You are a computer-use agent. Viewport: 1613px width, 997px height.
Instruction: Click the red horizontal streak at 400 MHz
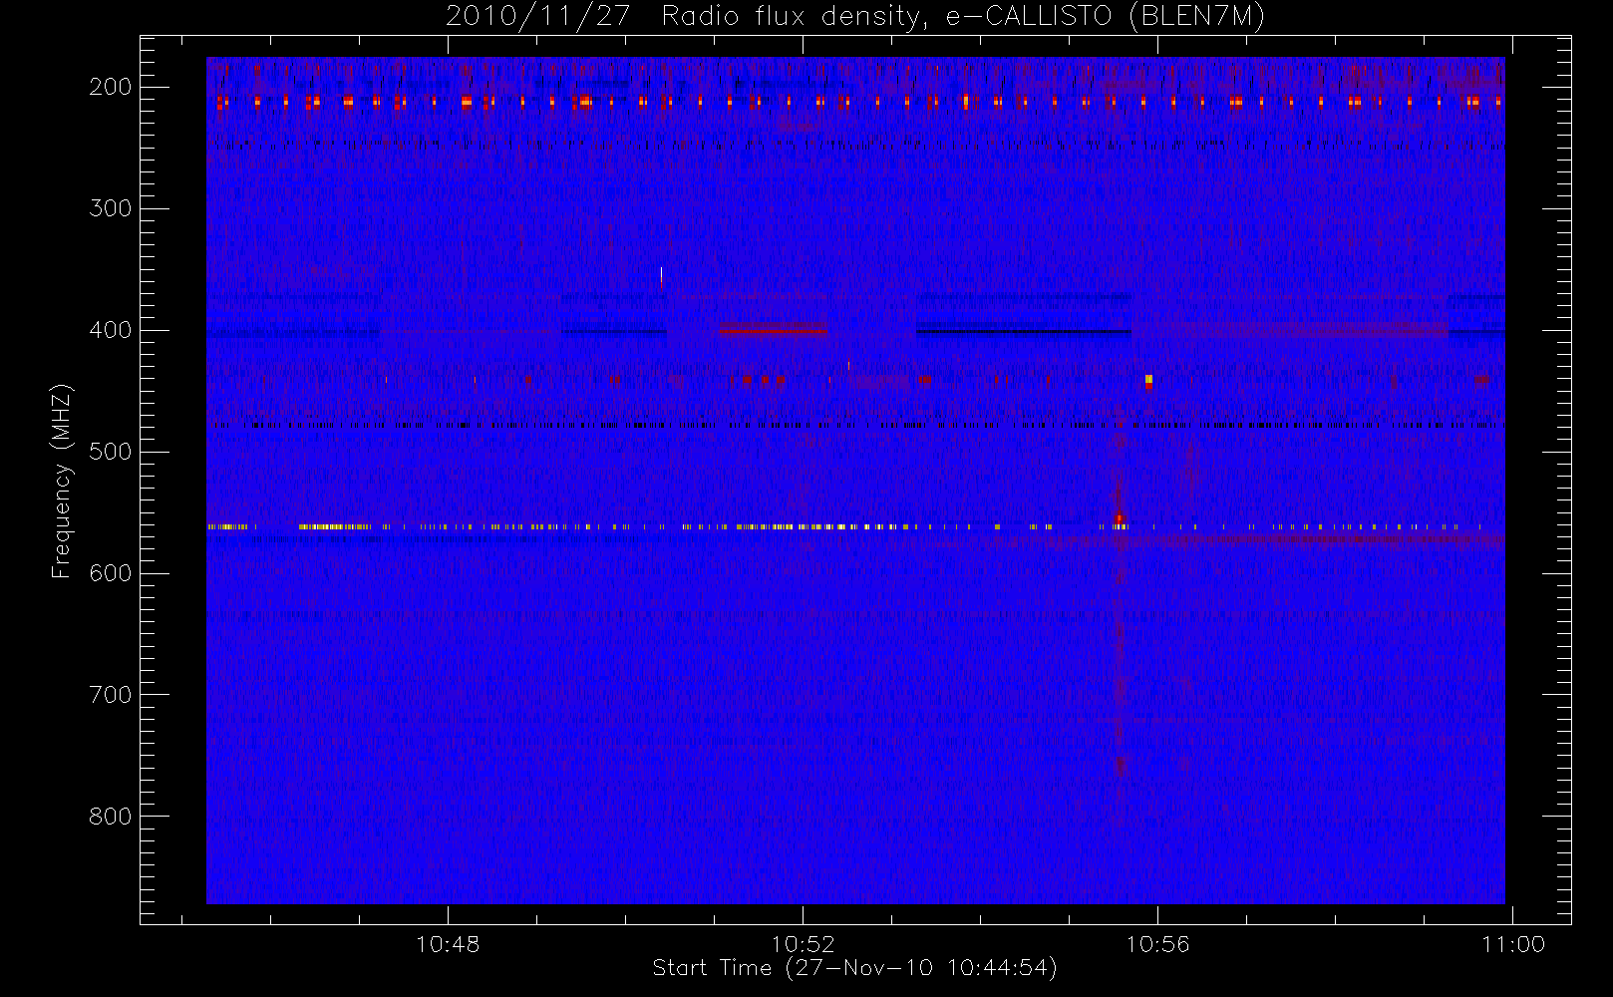coord(773,330)
